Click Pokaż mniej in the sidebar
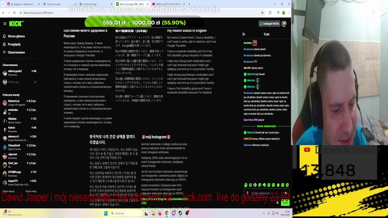The image size is (388, 218). pyautogui.click(x=31, y=191)
